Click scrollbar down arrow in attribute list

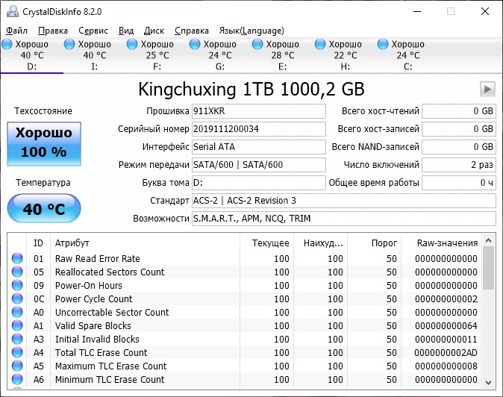pos(489,383)
